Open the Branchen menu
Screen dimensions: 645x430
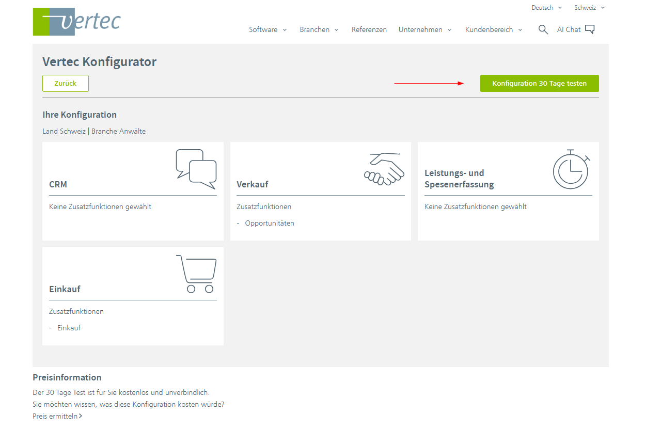319,29
